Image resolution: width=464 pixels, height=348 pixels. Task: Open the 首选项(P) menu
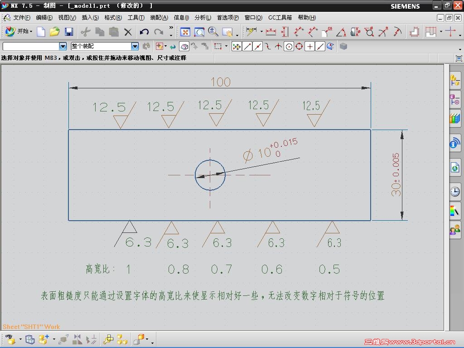pos(228,18)
